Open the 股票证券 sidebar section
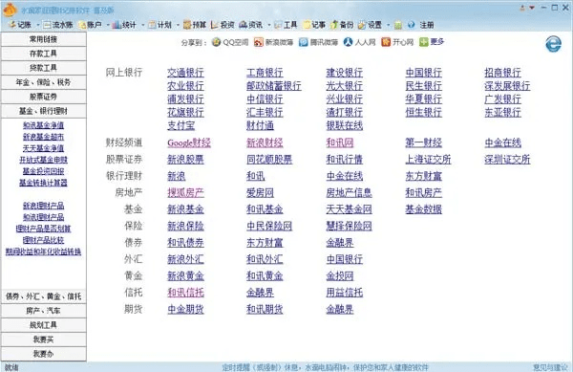The width and height of the screenshot is (573, 372). [44, 97]
